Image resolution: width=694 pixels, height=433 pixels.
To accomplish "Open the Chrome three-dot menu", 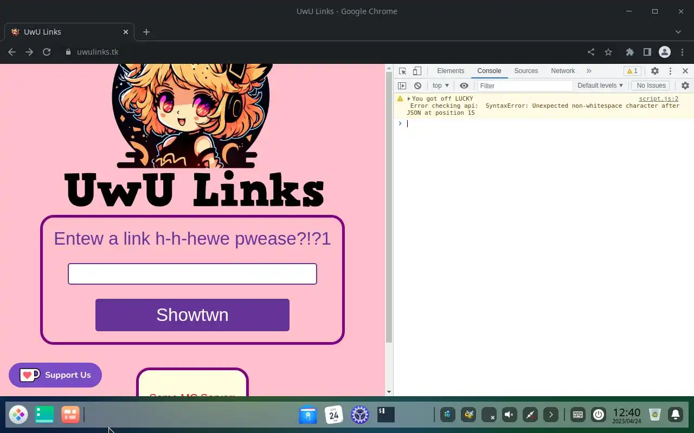I will [682, 52].
